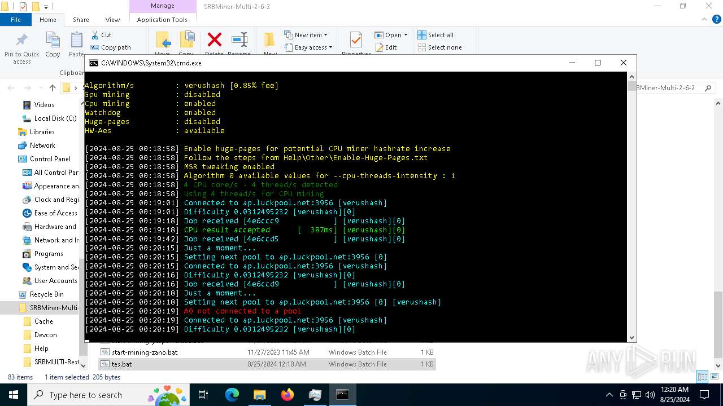The height and width of the screenshot is (406, 723).
Task: Launch Microsoft Edge from taskbar
Action: [x=232, y=395]
